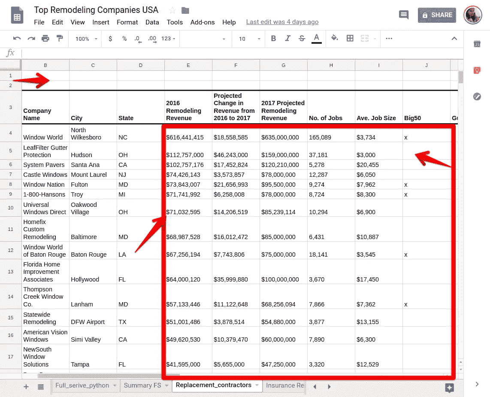This screenshot has width=490, height=397.
Task: Open the View menu
Action: point(78,22)
